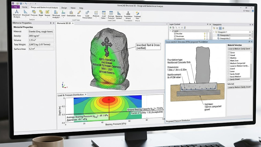Switch to the Home ribbon tab
Image resolution: width=261 pixels, height=147 pixels.
point(25,7)
